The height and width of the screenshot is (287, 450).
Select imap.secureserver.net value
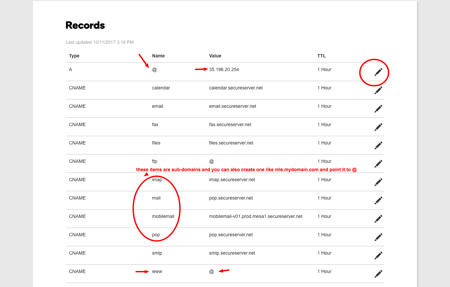pyautogui.click(x=232, y=180)
